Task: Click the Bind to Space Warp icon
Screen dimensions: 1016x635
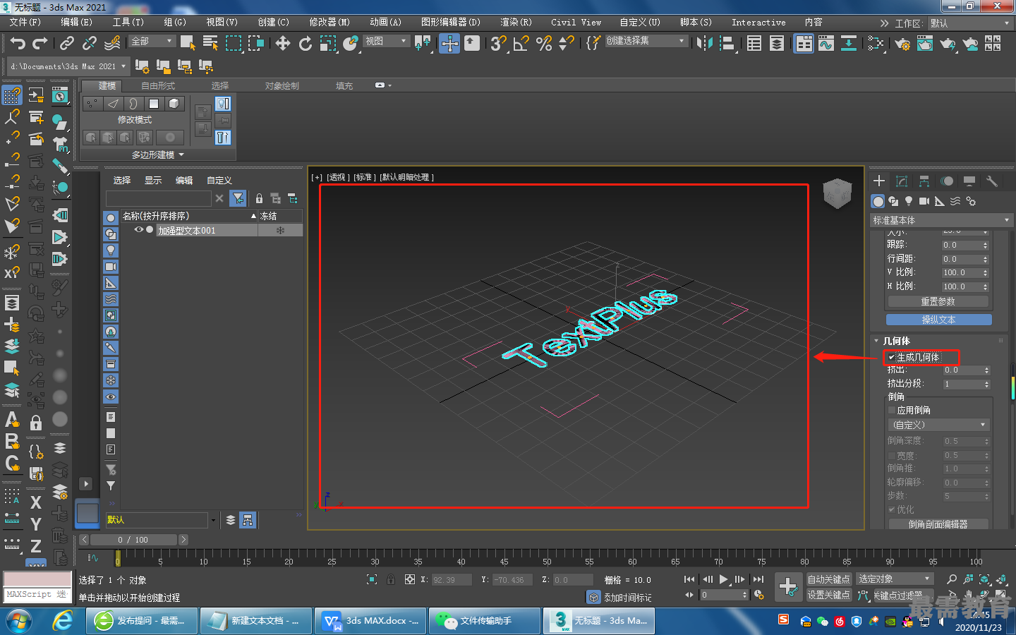Action: coord(112,44)
